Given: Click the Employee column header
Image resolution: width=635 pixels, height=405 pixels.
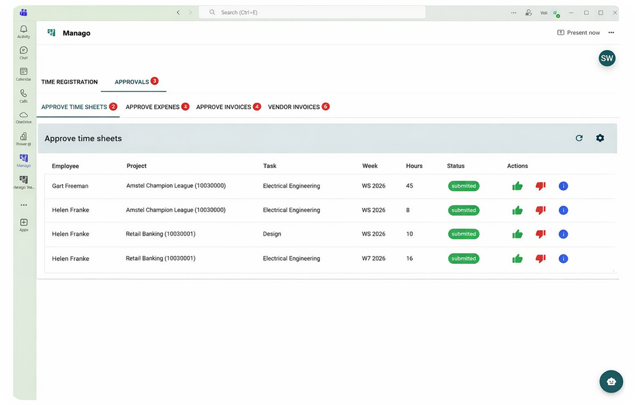Looking at the screenshot, I should coord(65,166).
